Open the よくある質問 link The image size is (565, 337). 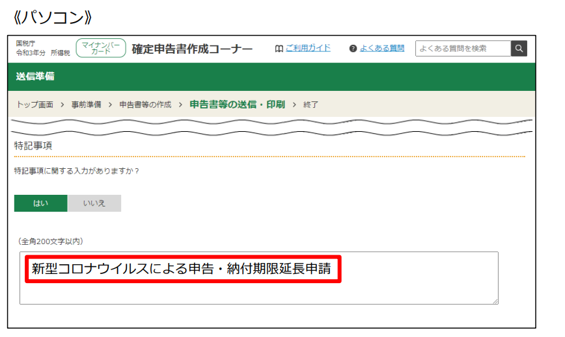point(382,48)
